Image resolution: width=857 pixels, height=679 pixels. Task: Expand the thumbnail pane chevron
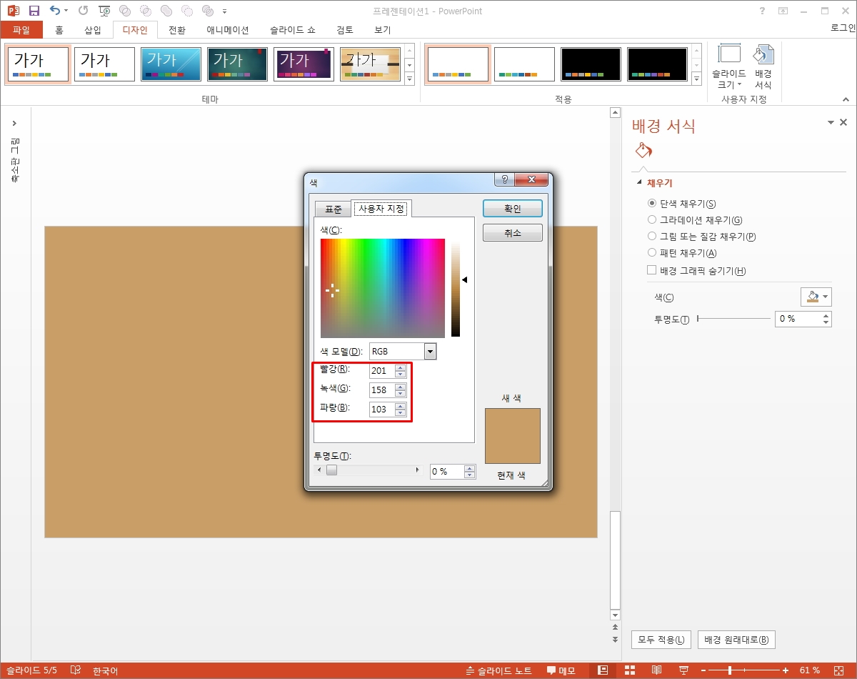[15, 124]
